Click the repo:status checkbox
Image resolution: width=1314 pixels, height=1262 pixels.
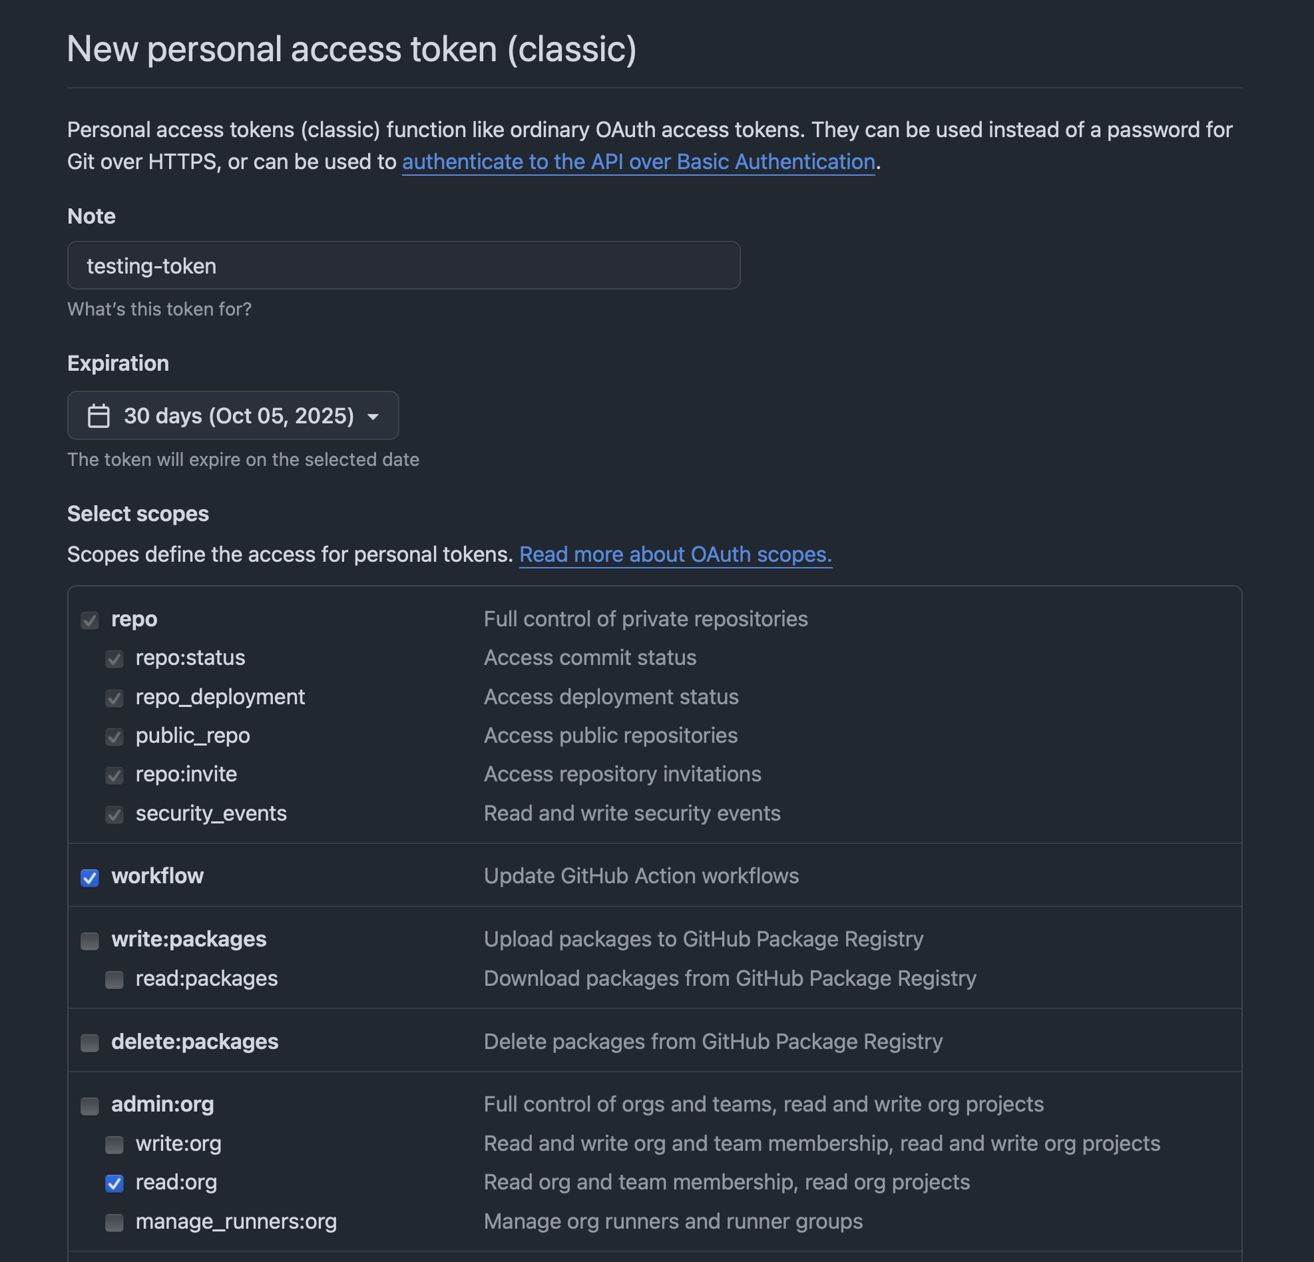point(114,660)
